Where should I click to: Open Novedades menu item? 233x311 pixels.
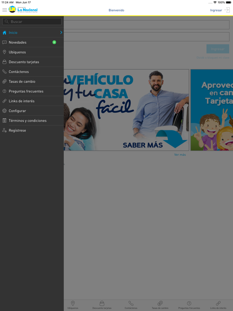[32, 42]
